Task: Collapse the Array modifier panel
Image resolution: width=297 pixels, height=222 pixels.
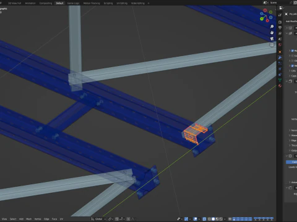Action: pyautogui.click(x=286, y=33)
